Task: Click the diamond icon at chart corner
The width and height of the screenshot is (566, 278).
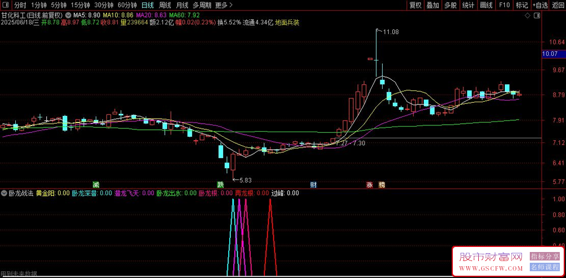Action: 528,16
